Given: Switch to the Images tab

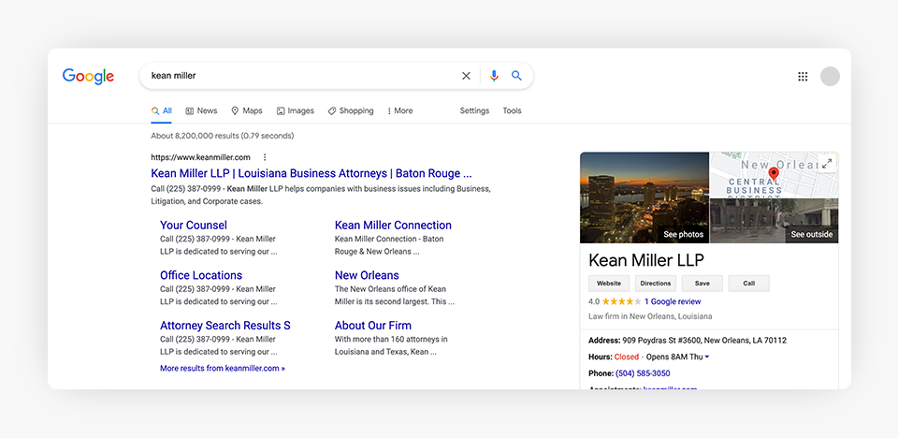Looking at the screenshot, I should point(295,110).
